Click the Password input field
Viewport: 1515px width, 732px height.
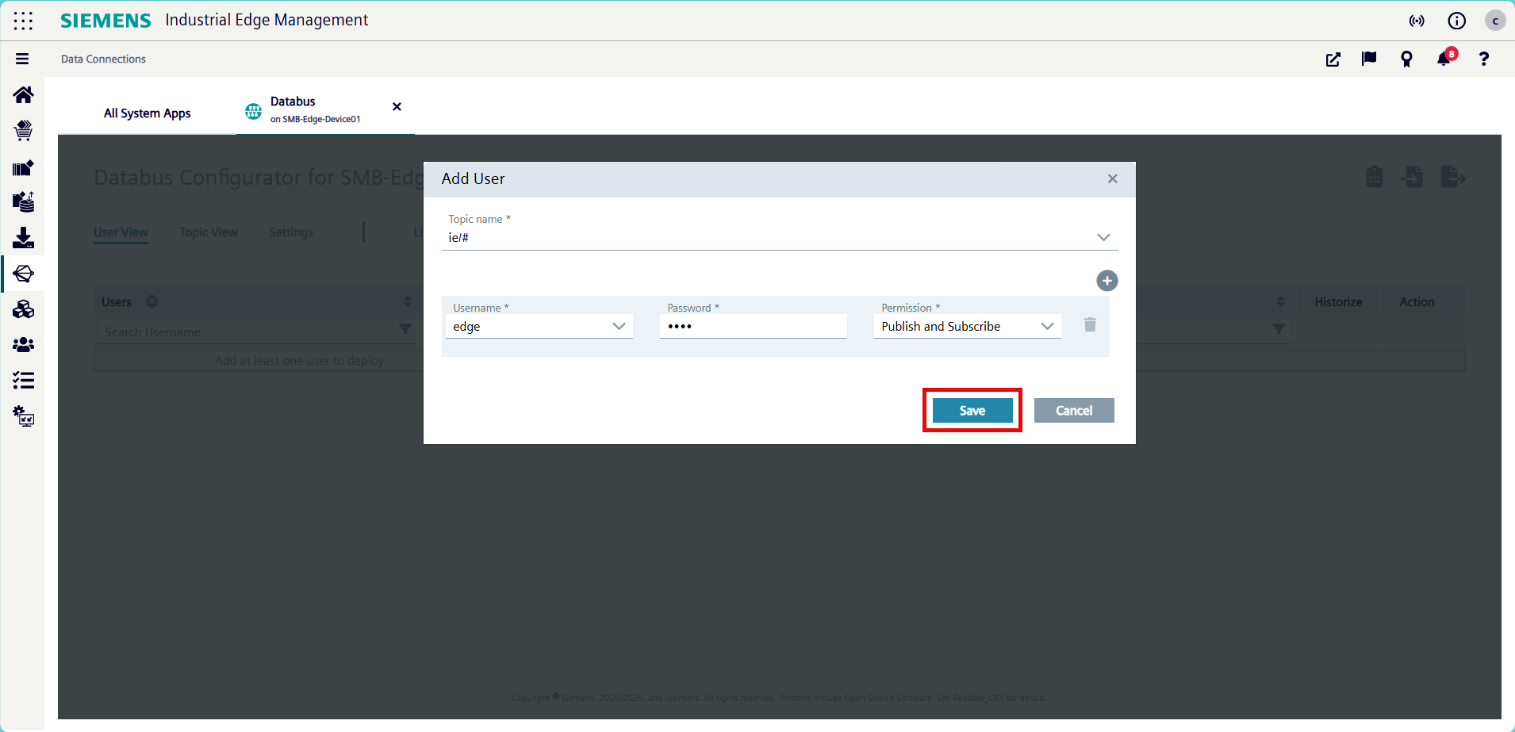click(x=753, y=326)
